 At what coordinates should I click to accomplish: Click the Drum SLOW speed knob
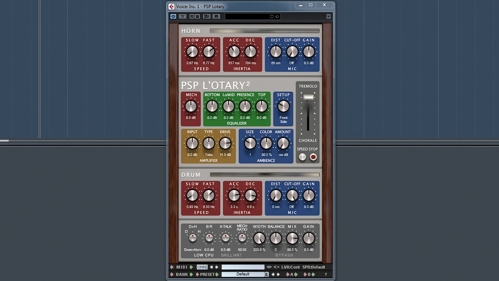[x=192, y=195]
